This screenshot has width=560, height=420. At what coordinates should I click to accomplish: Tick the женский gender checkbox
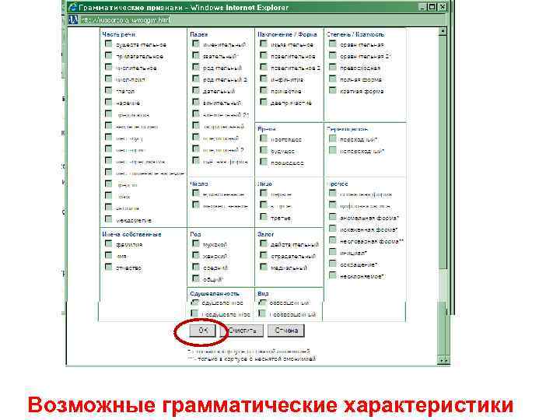(196, 255)
